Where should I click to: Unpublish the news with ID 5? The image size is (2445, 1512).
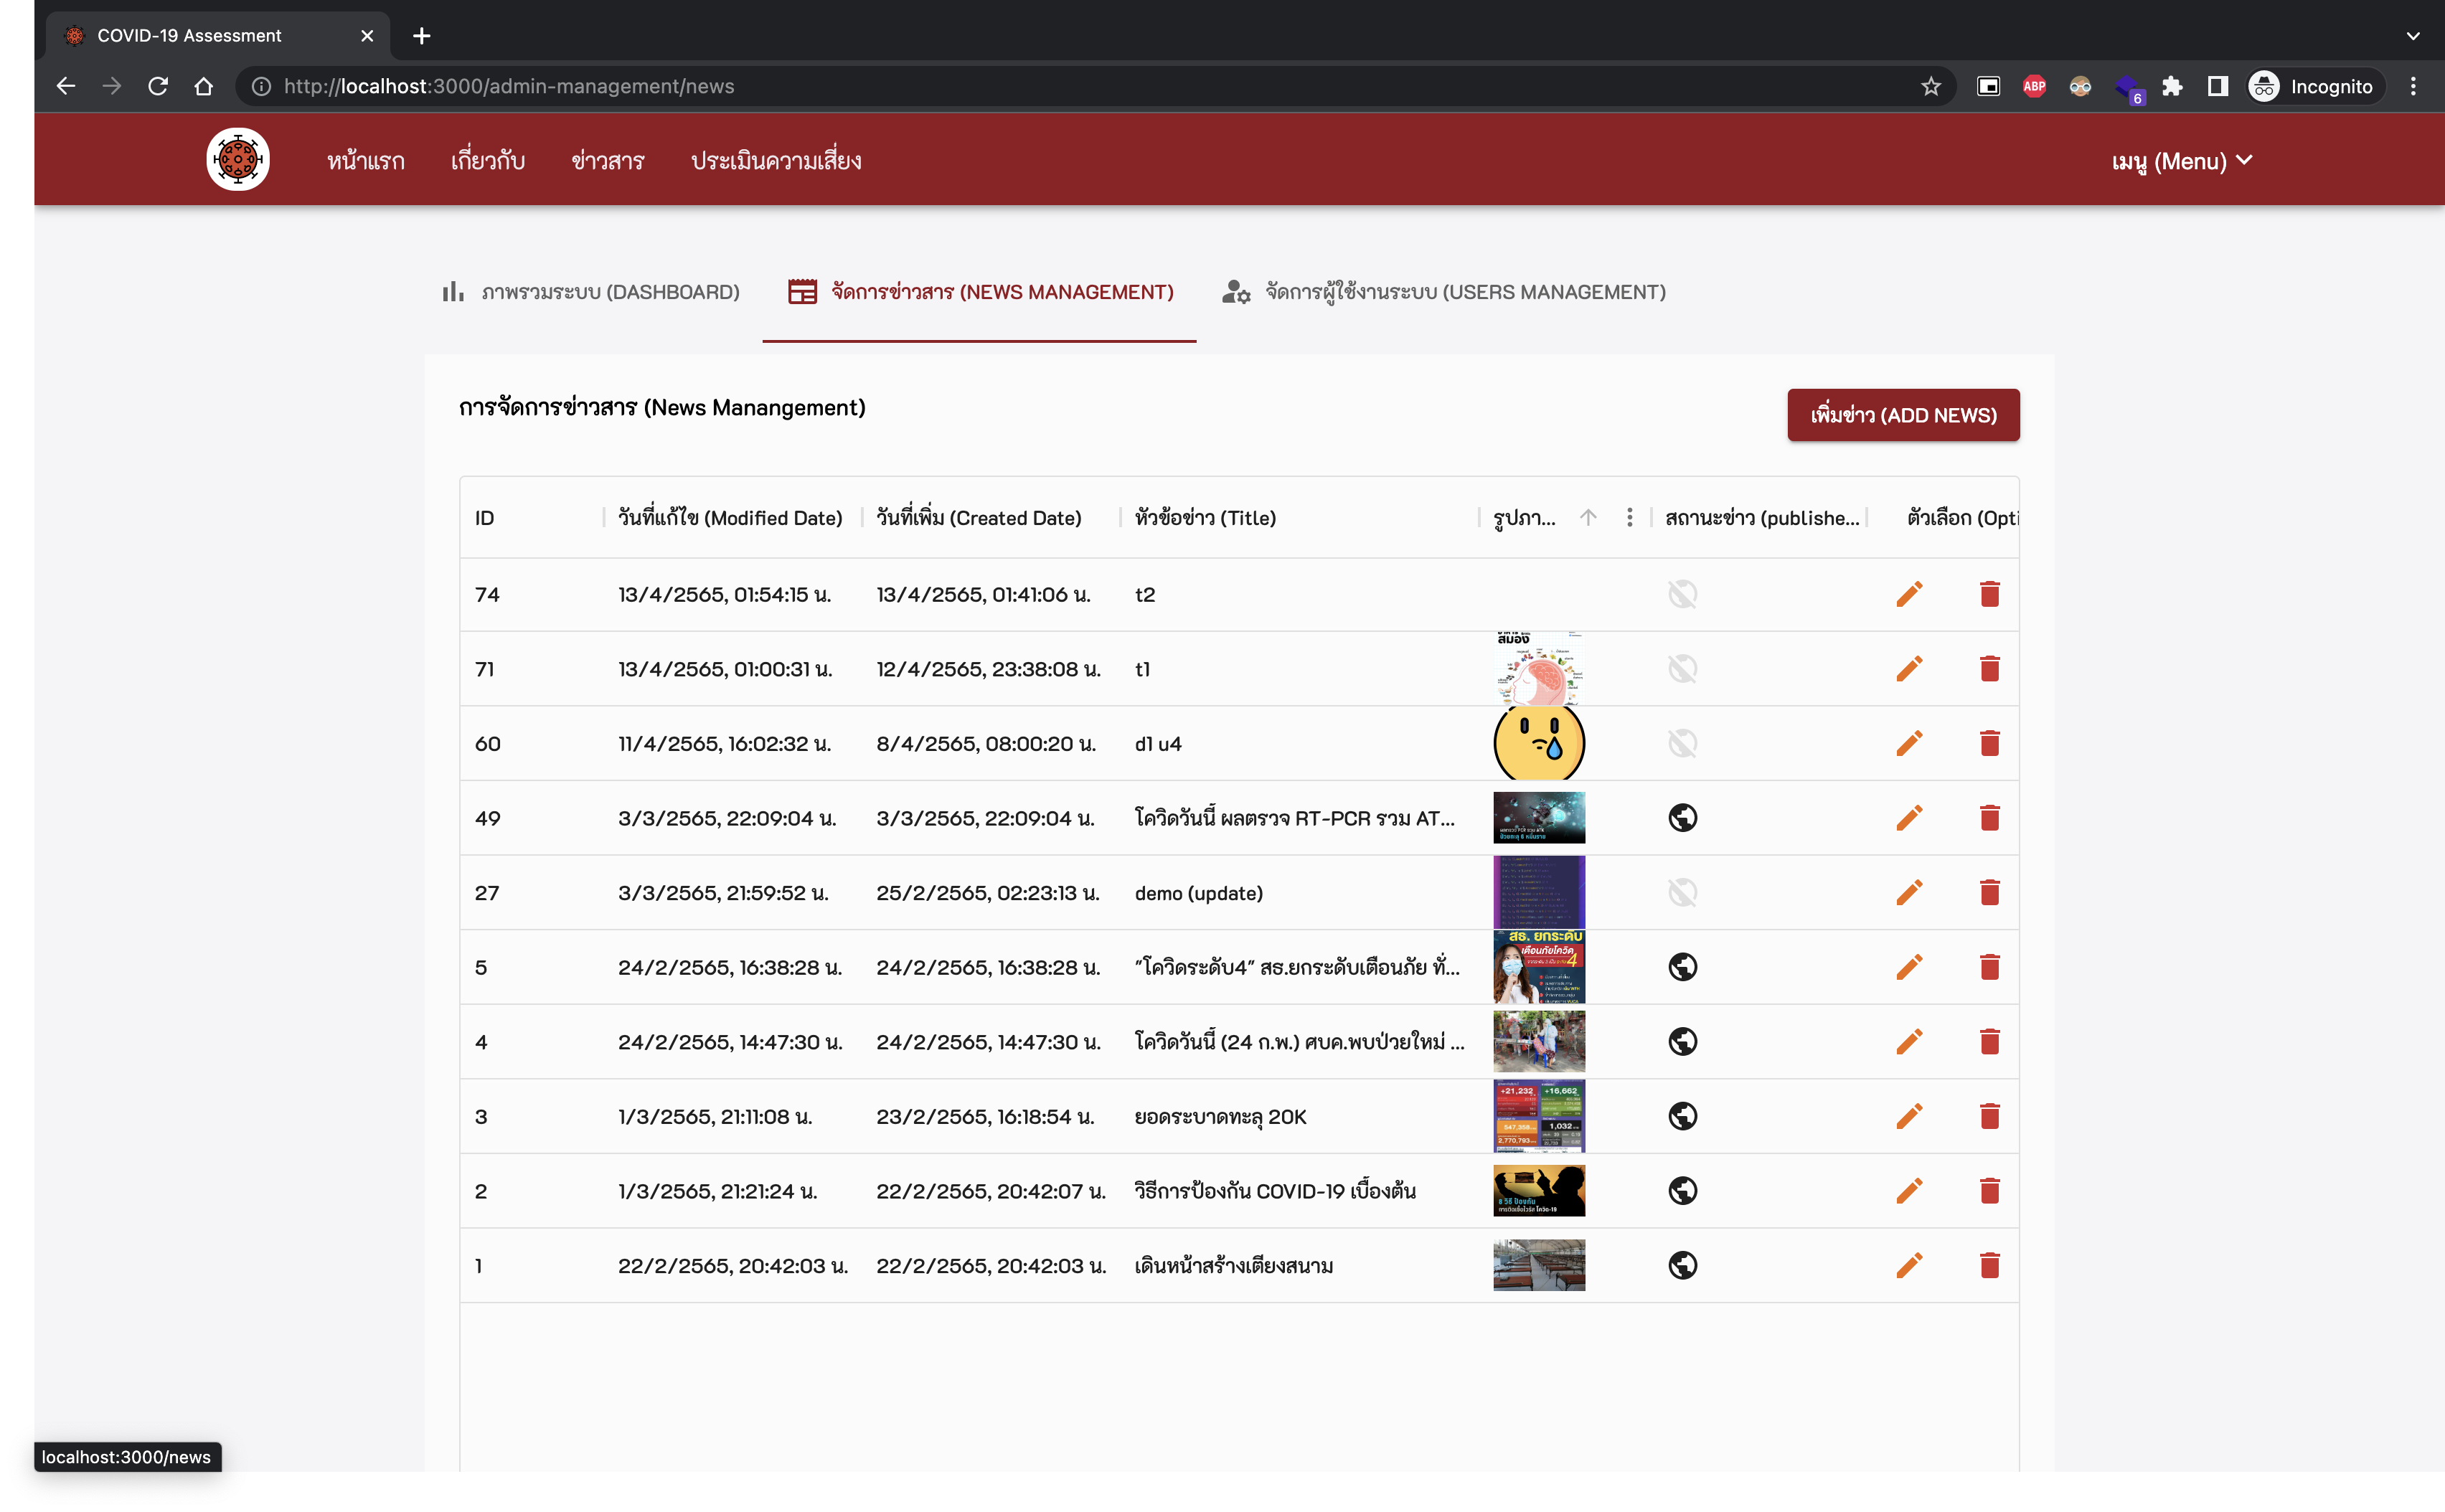[1682, 967]
